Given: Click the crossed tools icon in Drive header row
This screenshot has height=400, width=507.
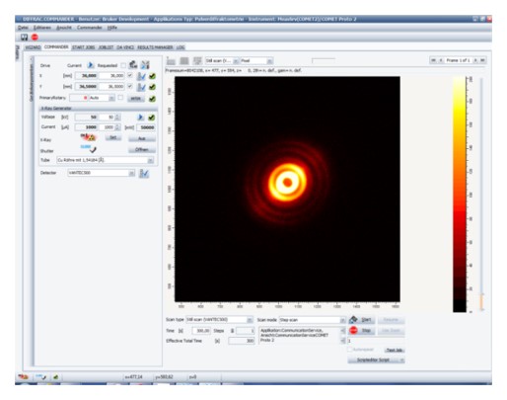Looking at the screenshot, I should click(145, 65).
